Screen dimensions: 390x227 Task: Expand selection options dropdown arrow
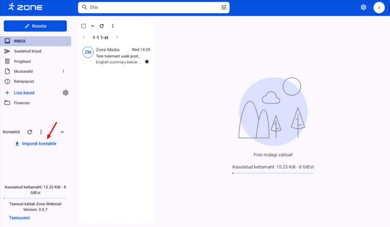[92, 26]
